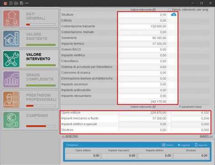
Task: Click the Valore Esistente euro house icon
Action: coord(11,39)
